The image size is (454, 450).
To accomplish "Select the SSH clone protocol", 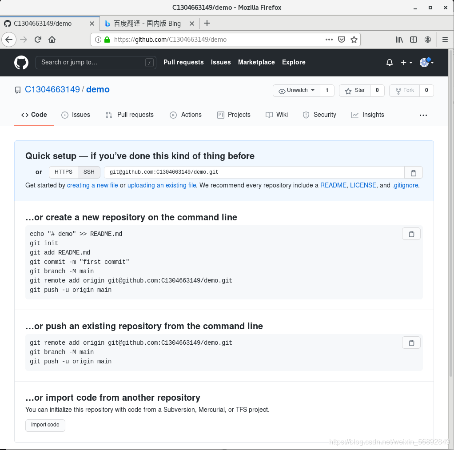I will [89, 172].
